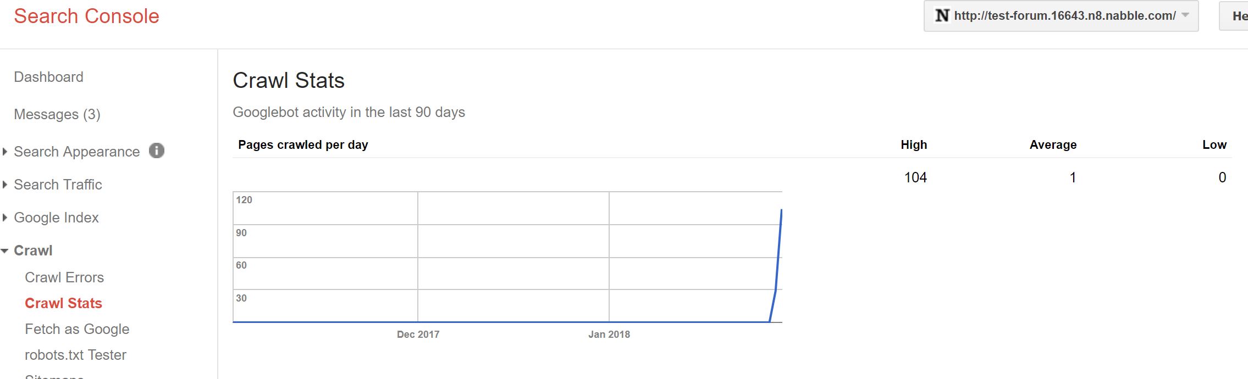Expand the Google Index section arrow
Viewport: 1248px width, 379px height.
click(5, 218)
